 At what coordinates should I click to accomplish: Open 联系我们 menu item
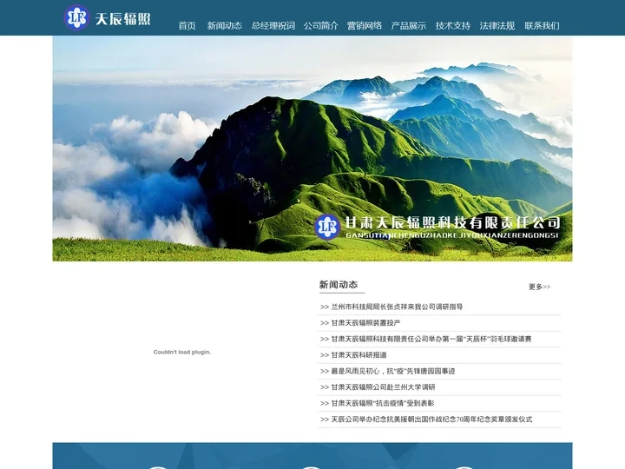(542, 26)
